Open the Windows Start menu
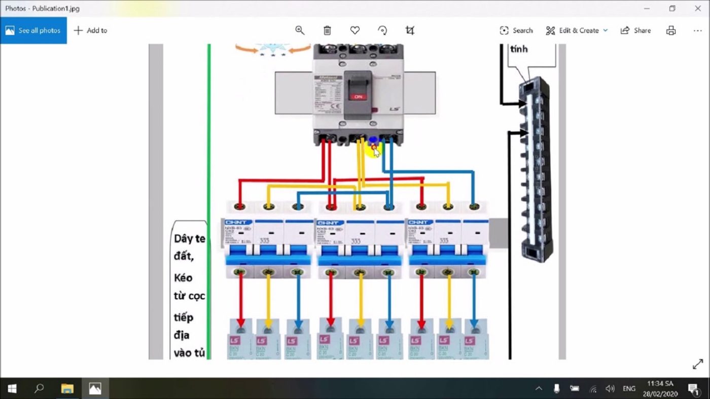This screenshot has height=399, width=710. [x=12, y=388]
